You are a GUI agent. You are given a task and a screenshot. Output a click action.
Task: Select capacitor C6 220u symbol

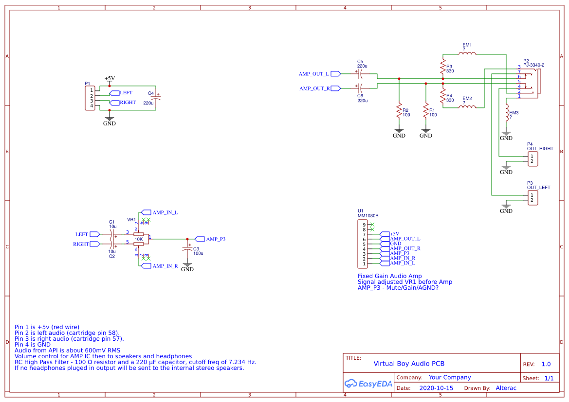pyautogui.click(x=360, y=88)
